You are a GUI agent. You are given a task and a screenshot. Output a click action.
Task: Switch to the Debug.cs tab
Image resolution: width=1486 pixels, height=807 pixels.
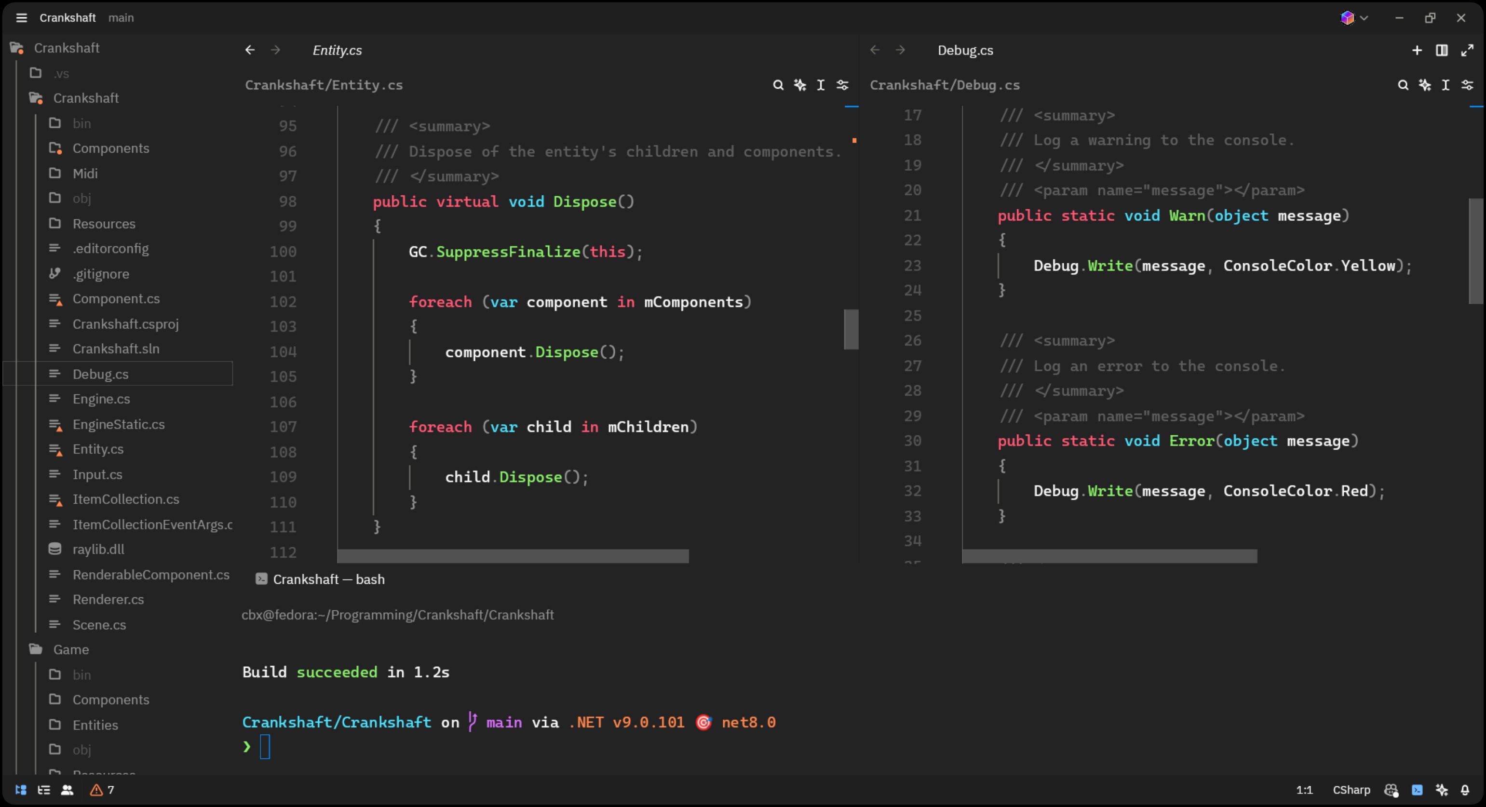pos(965,50)
